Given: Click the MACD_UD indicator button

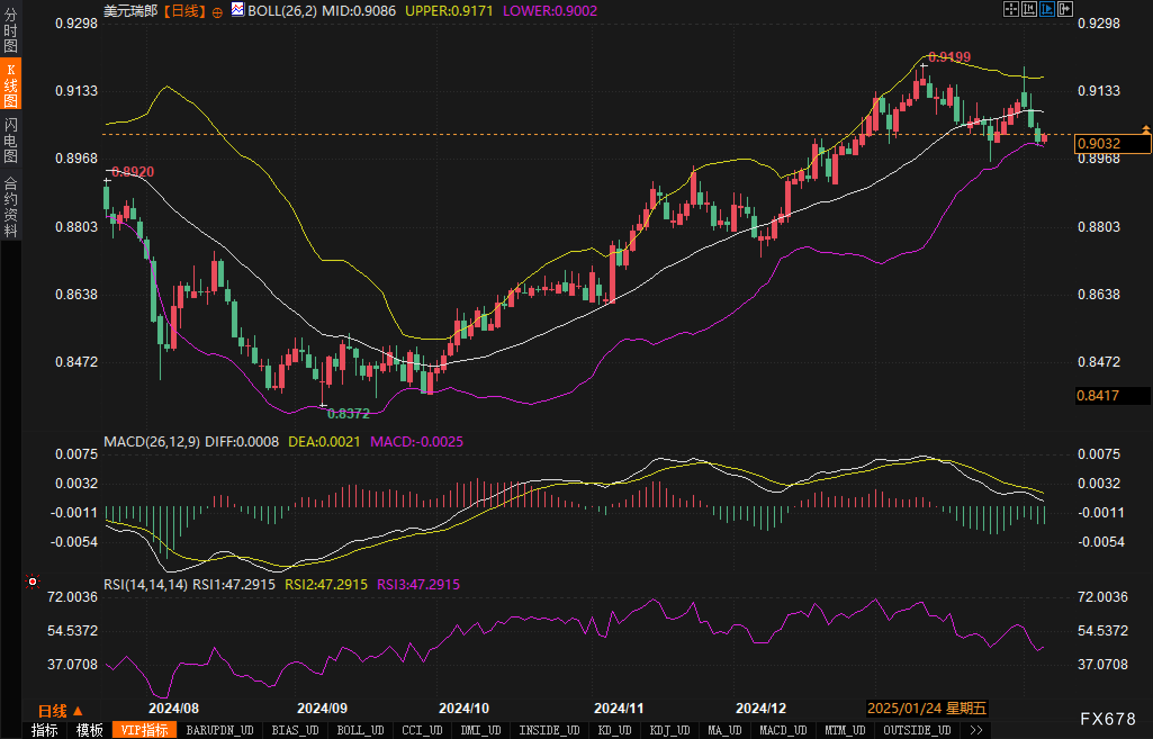Looking at the screenshot, I should (783, 730).
